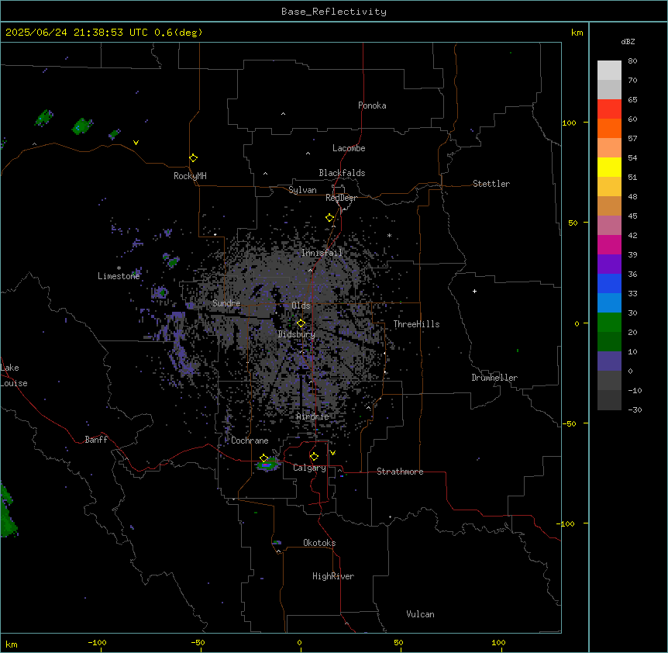668x653 pixels.
Task: Click the Stettler city label
Action: click(491, 184)
